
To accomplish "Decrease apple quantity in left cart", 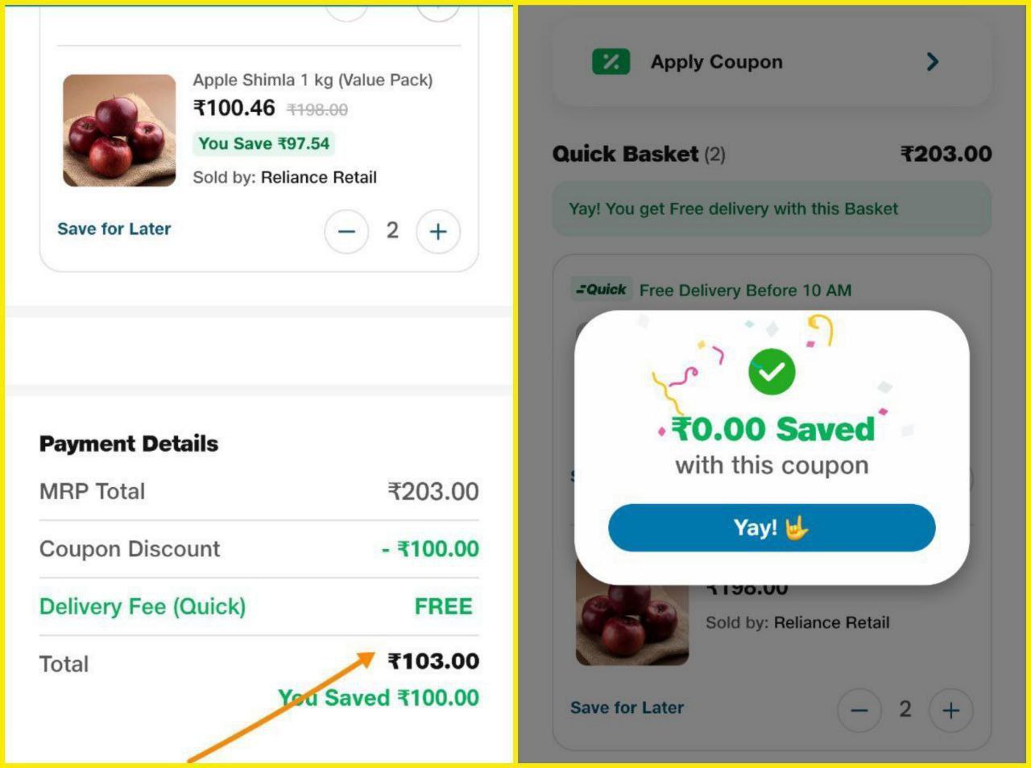I will tap(346, 232).
